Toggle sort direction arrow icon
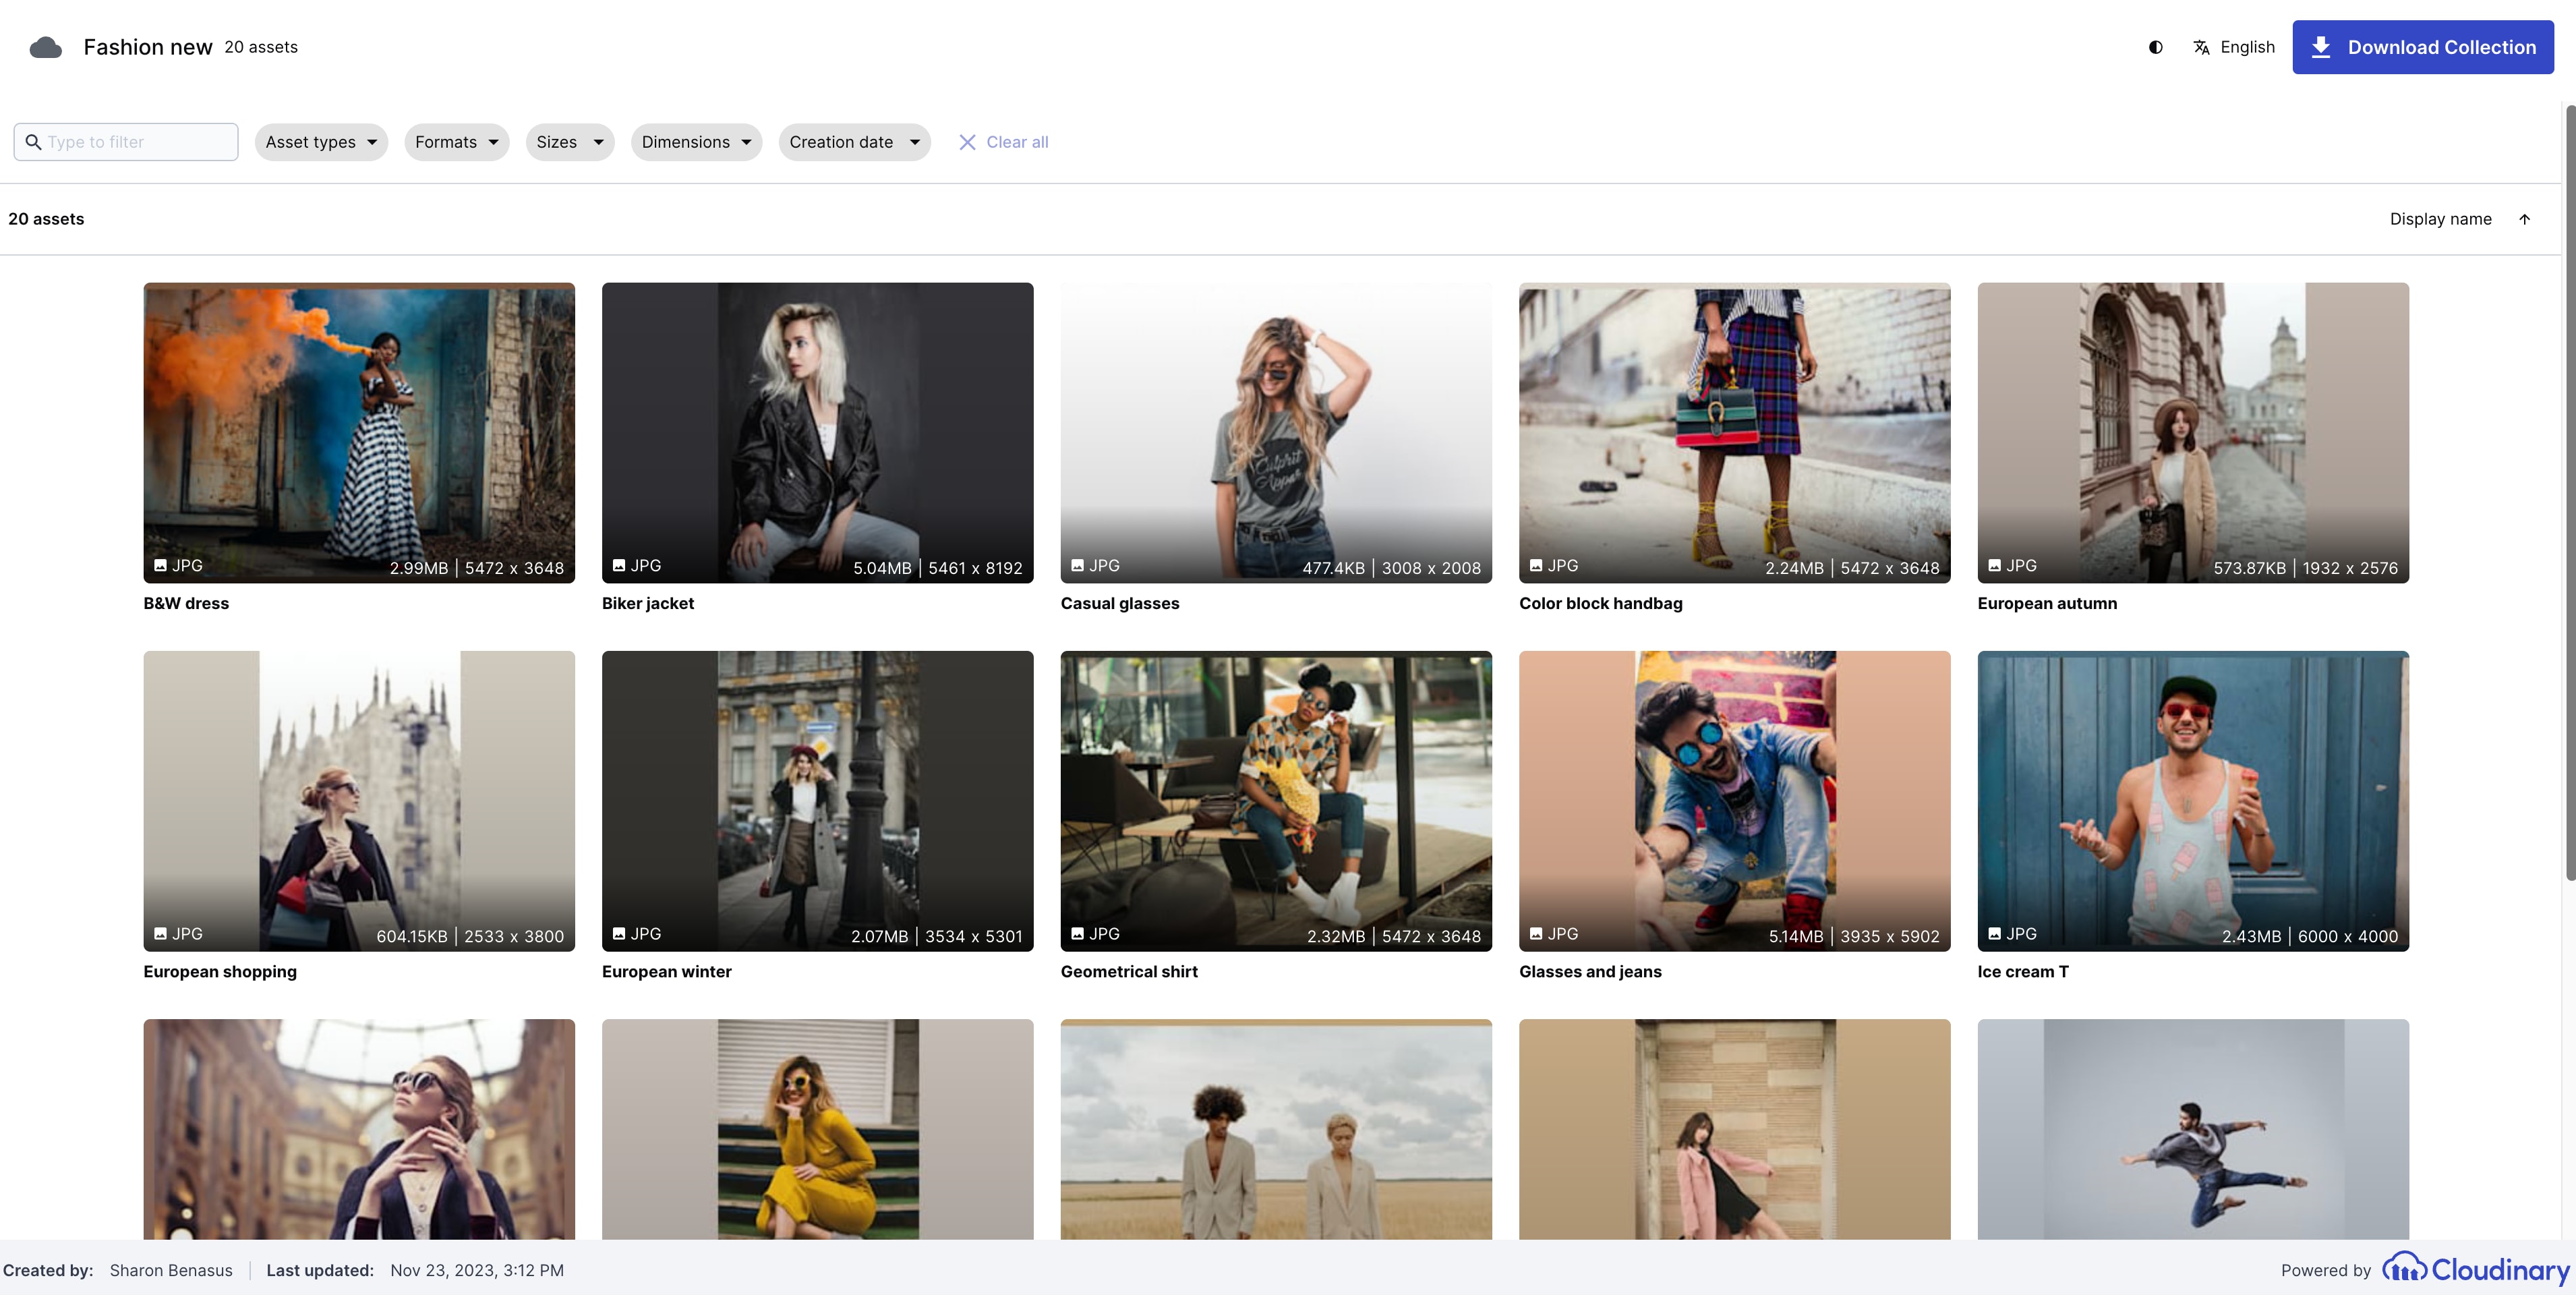 [x=2524, y=219]
